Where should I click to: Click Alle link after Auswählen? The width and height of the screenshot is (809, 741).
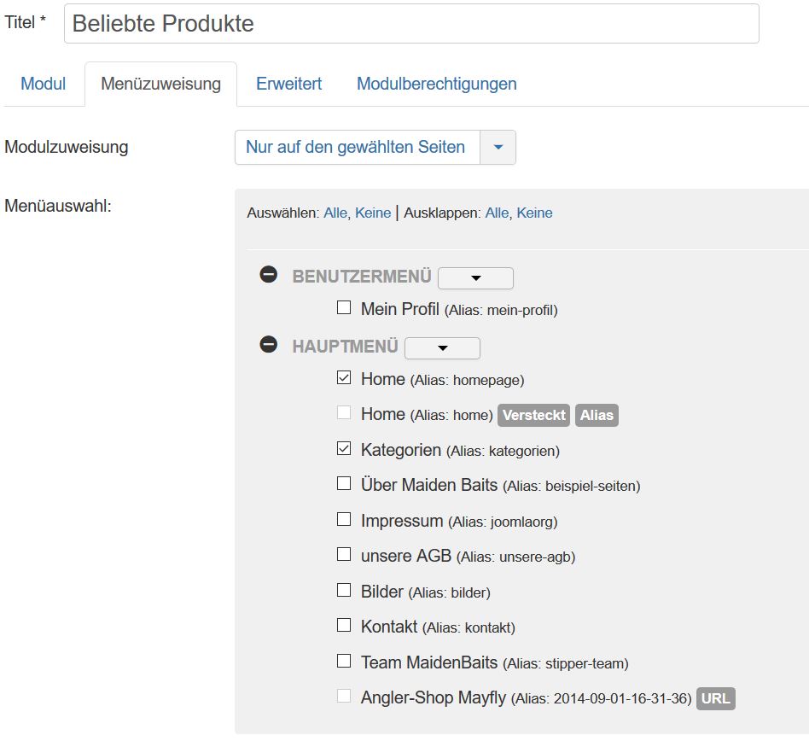point(335,213)
